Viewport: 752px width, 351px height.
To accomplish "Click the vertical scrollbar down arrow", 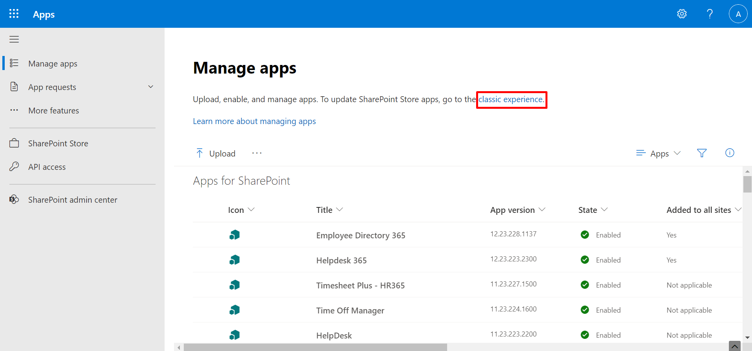I will (747, 337).
